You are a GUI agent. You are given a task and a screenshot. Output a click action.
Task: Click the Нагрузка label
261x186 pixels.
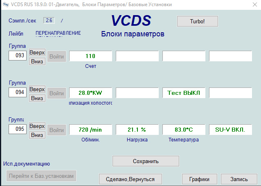pos(137,140)
